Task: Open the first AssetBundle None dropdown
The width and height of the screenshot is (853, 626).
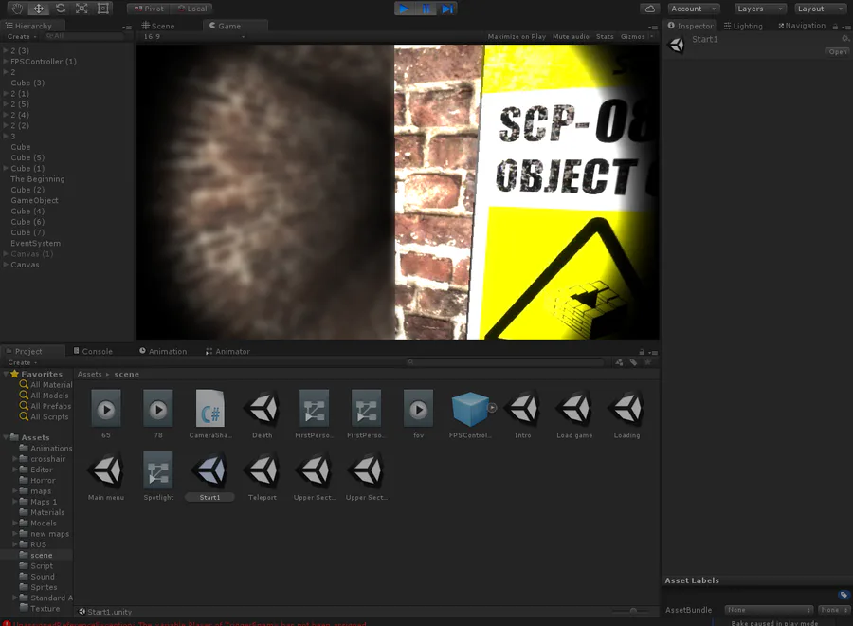Action: click(x=769, y=610)
